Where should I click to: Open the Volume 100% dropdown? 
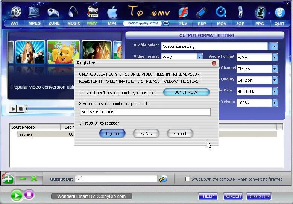pos(275,103)
